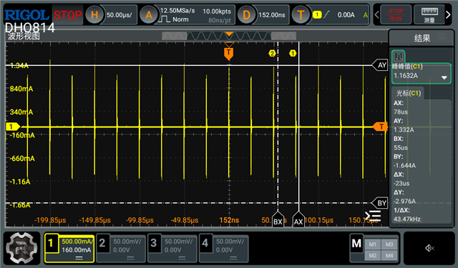Tap the BY value -1.644A

pyautogui.click(x=404, y=165)
